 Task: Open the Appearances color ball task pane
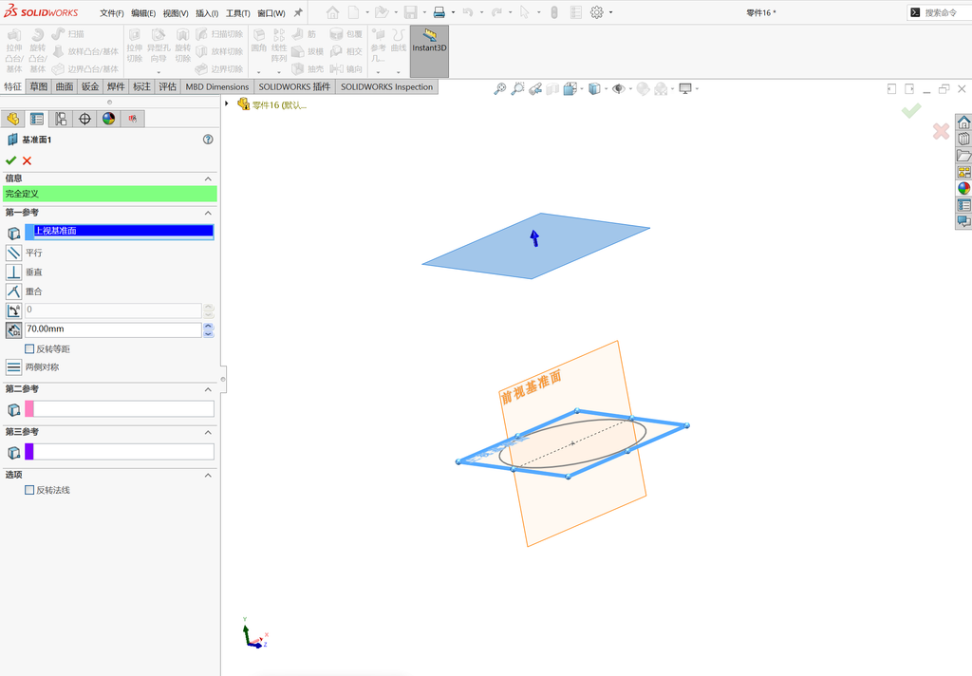pos(963,189)
